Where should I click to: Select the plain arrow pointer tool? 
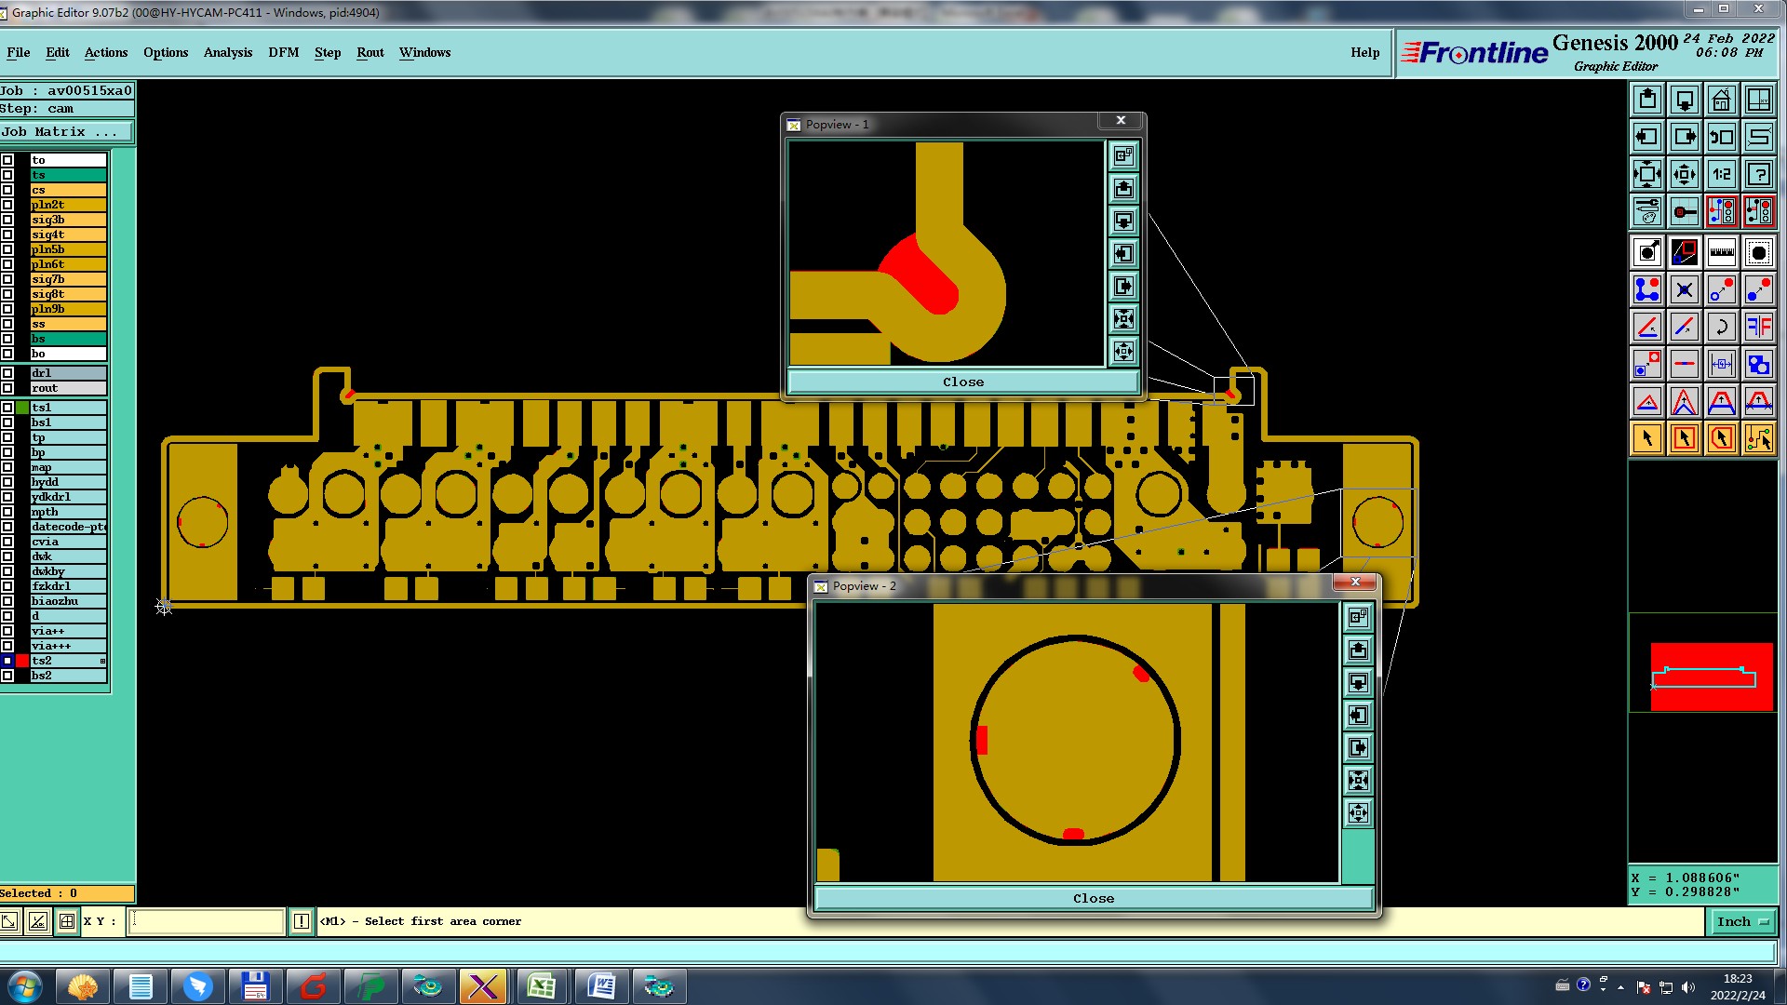click(x=1646, y=438)
